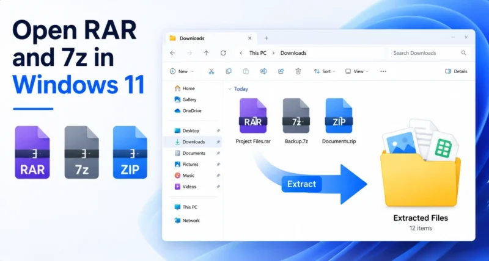
Task: Click the 12 items text
Action: click(421, 228)
